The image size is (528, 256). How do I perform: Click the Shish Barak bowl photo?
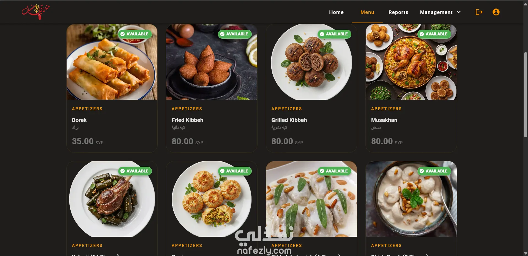point(411,199)
